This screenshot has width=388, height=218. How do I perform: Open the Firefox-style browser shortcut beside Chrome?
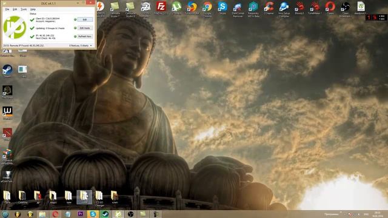(192, 8)
